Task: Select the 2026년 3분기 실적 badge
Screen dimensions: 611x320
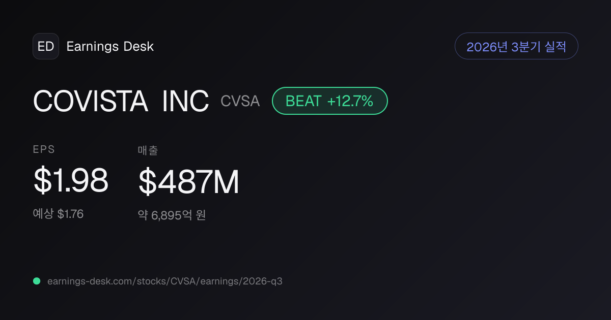Action: point(516,46)
